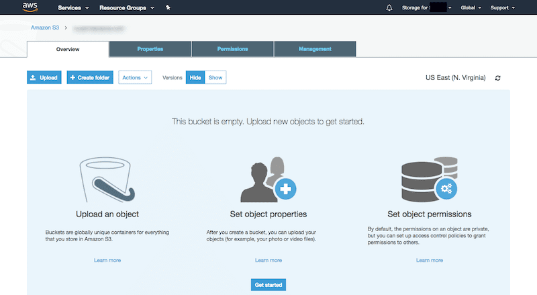537x295 pixels.
Task: Open the Resource Groups dropdown
Action: 126,8
